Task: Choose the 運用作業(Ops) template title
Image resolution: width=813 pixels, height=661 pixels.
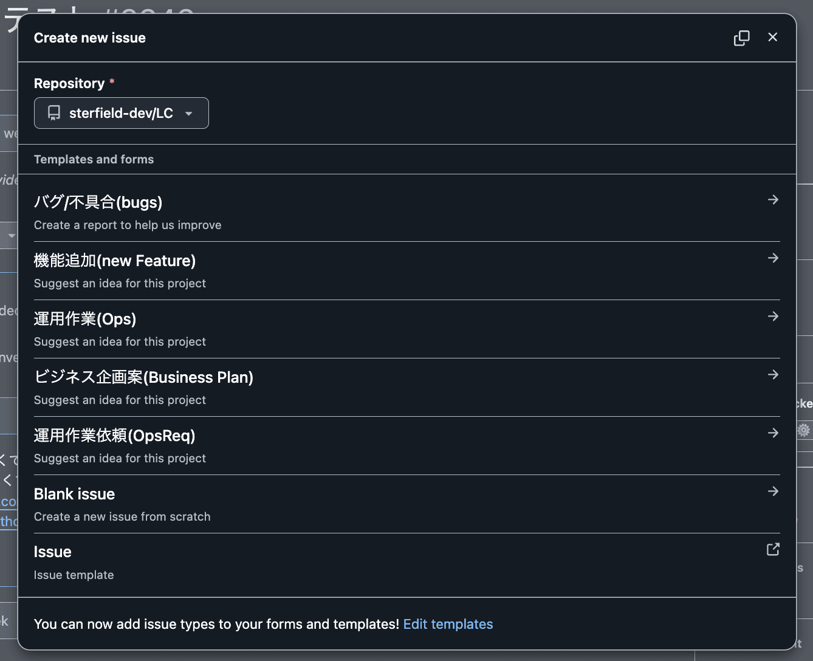Action: [85, 319]
